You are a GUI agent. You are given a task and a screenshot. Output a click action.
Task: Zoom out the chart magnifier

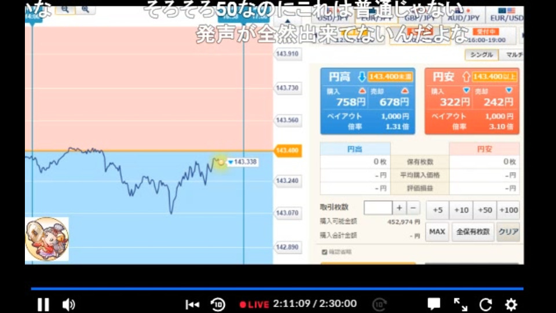pyautogui.click(x=65, y=10)
